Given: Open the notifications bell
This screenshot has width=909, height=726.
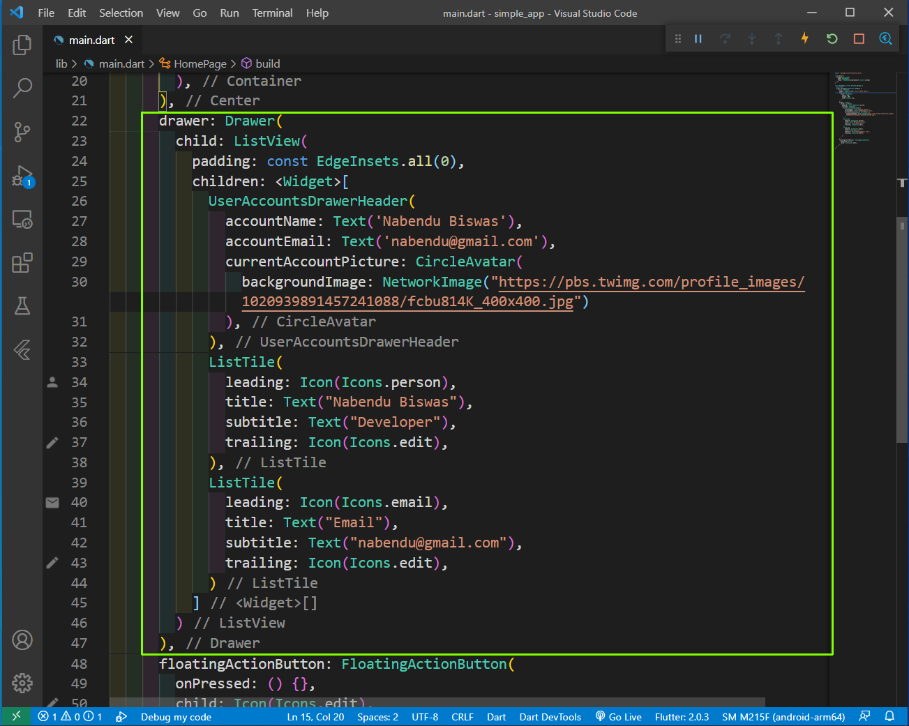Looking at the screenshot, I should [x=889, y=716].
